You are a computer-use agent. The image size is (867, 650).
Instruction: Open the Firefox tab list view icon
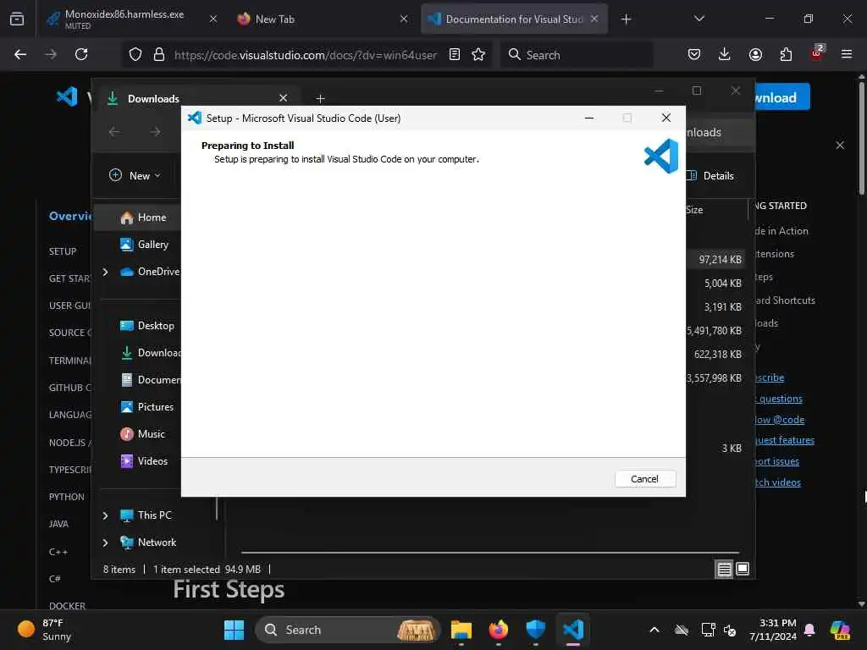pos(17,19)
